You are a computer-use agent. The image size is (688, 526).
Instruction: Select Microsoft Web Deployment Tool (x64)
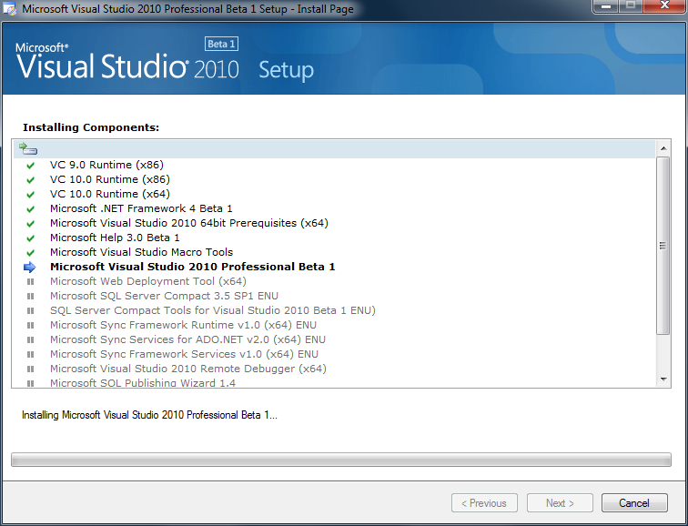(147, 281)
